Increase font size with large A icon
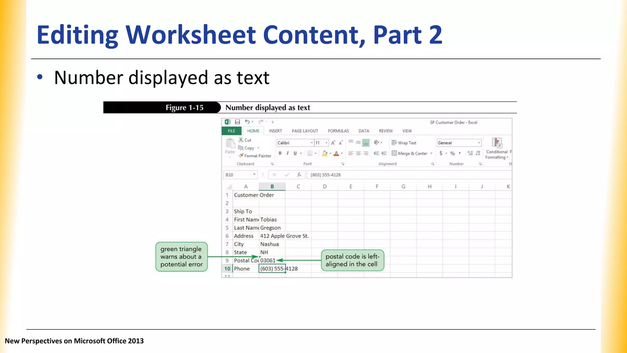The height and width of the screenshot is (353, 627). point(333,143)
